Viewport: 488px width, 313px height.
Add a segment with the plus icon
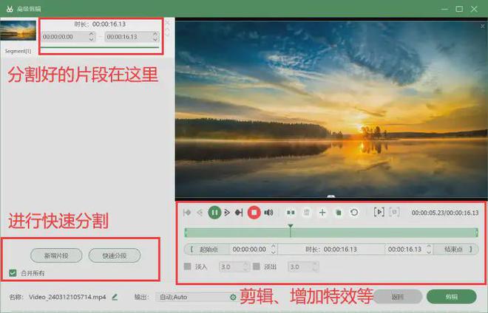click(x=322, y=213)
